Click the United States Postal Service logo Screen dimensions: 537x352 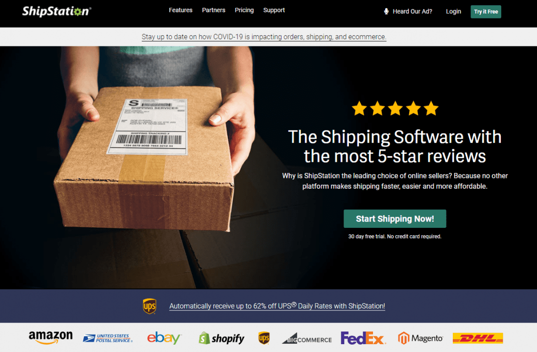click(108, 338)
